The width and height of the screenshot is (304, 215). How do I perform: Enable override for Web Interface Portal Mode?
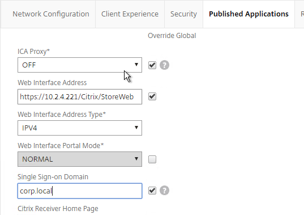click(152, 159)
